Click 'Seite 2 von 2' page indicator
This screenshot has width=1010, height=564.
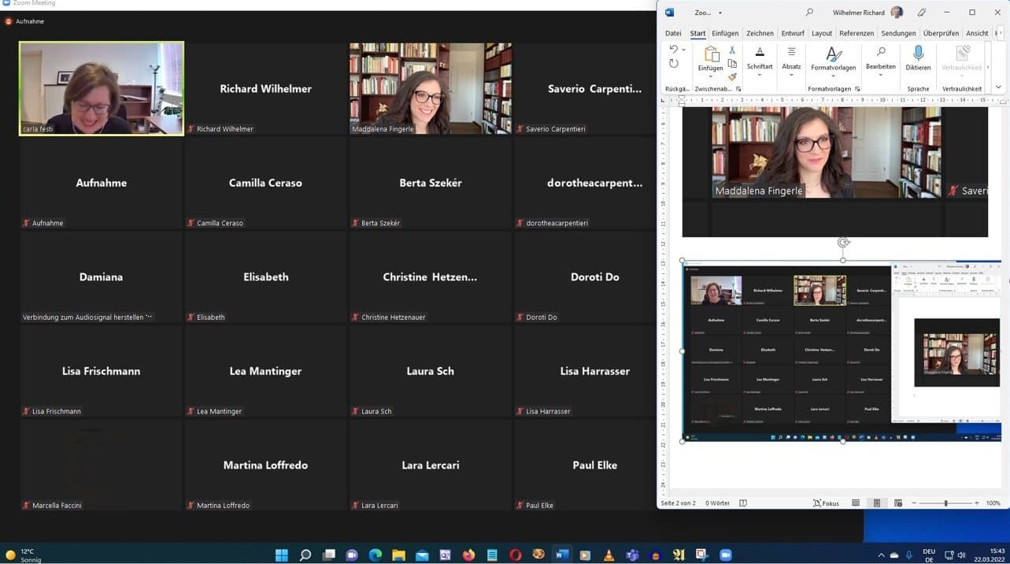pos(678,503)
